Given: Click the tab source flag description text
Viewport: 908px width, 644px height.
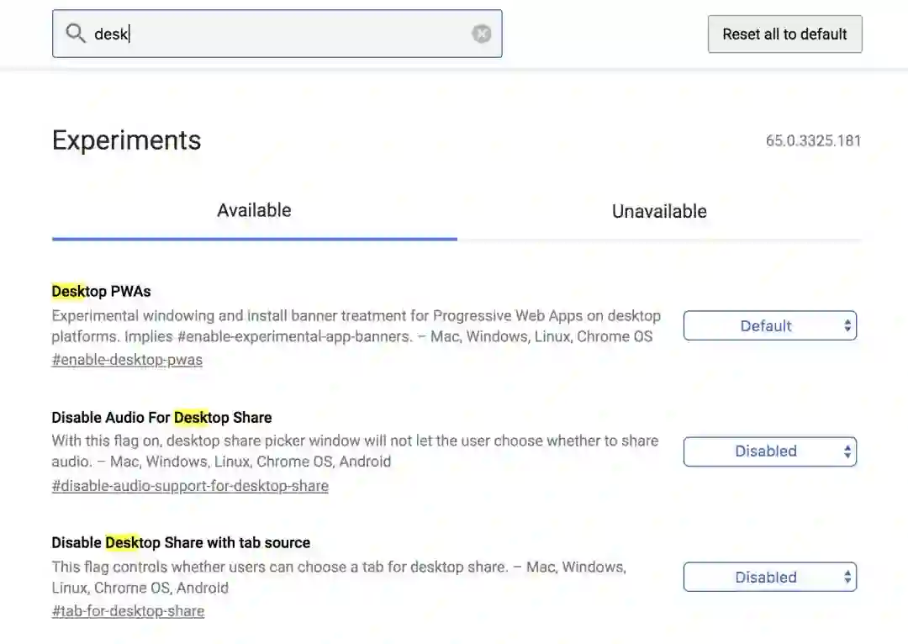Looking at the screenshot, I should (336, 577).
